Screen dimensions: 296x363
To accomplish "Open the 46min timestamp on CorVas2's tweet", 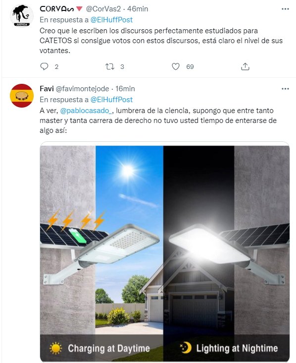I will pyautogui.click(x=138, y=9).
